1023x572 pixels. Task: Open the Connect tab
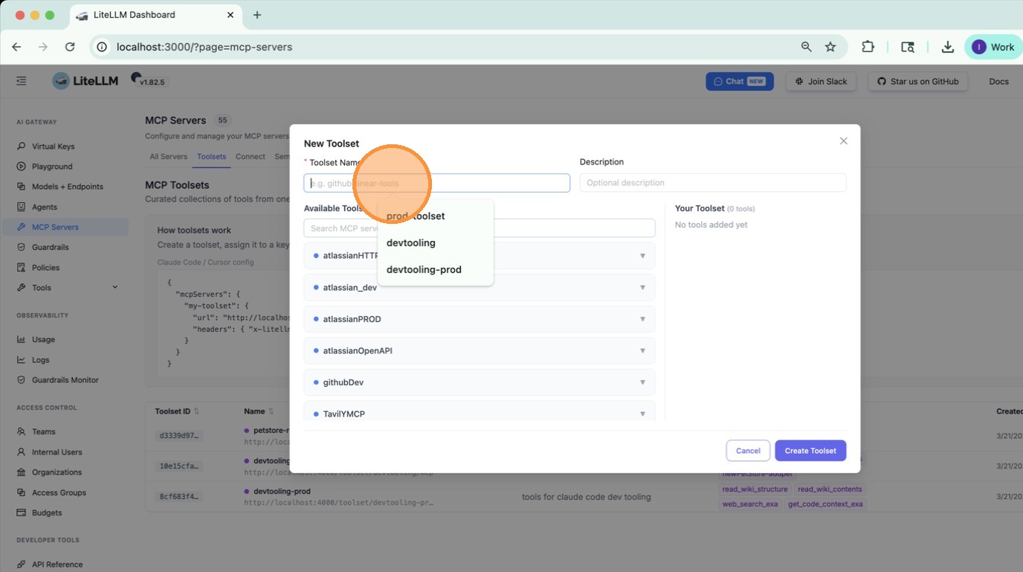click(251, 157)
